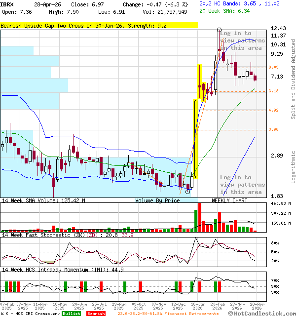Click the IBRX ticker symbol
This screenshot has height=316, width=296.
[x=7, y=3]
